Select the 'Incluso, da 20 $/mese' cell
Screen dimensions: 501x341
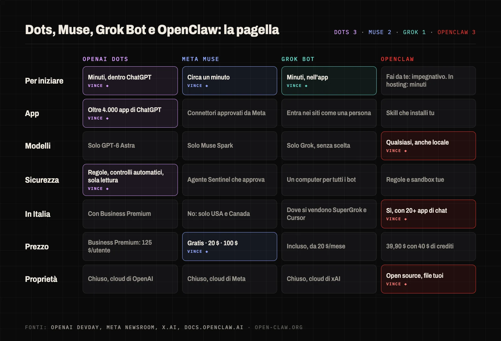(x=329, y=247)
